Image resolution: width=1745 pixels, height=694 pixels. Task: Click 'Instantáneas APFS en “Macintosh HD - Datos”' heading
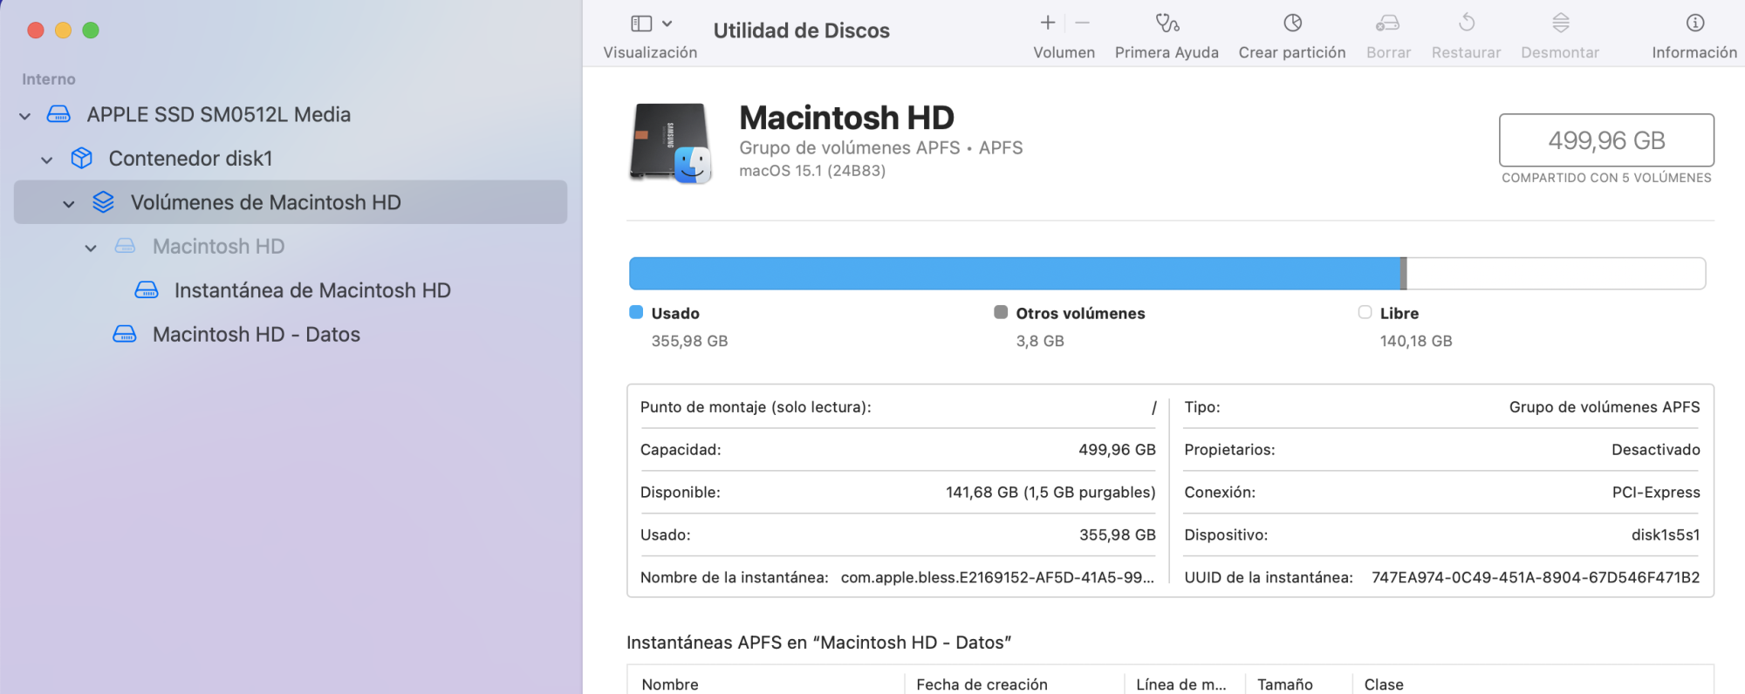(818, 643)
